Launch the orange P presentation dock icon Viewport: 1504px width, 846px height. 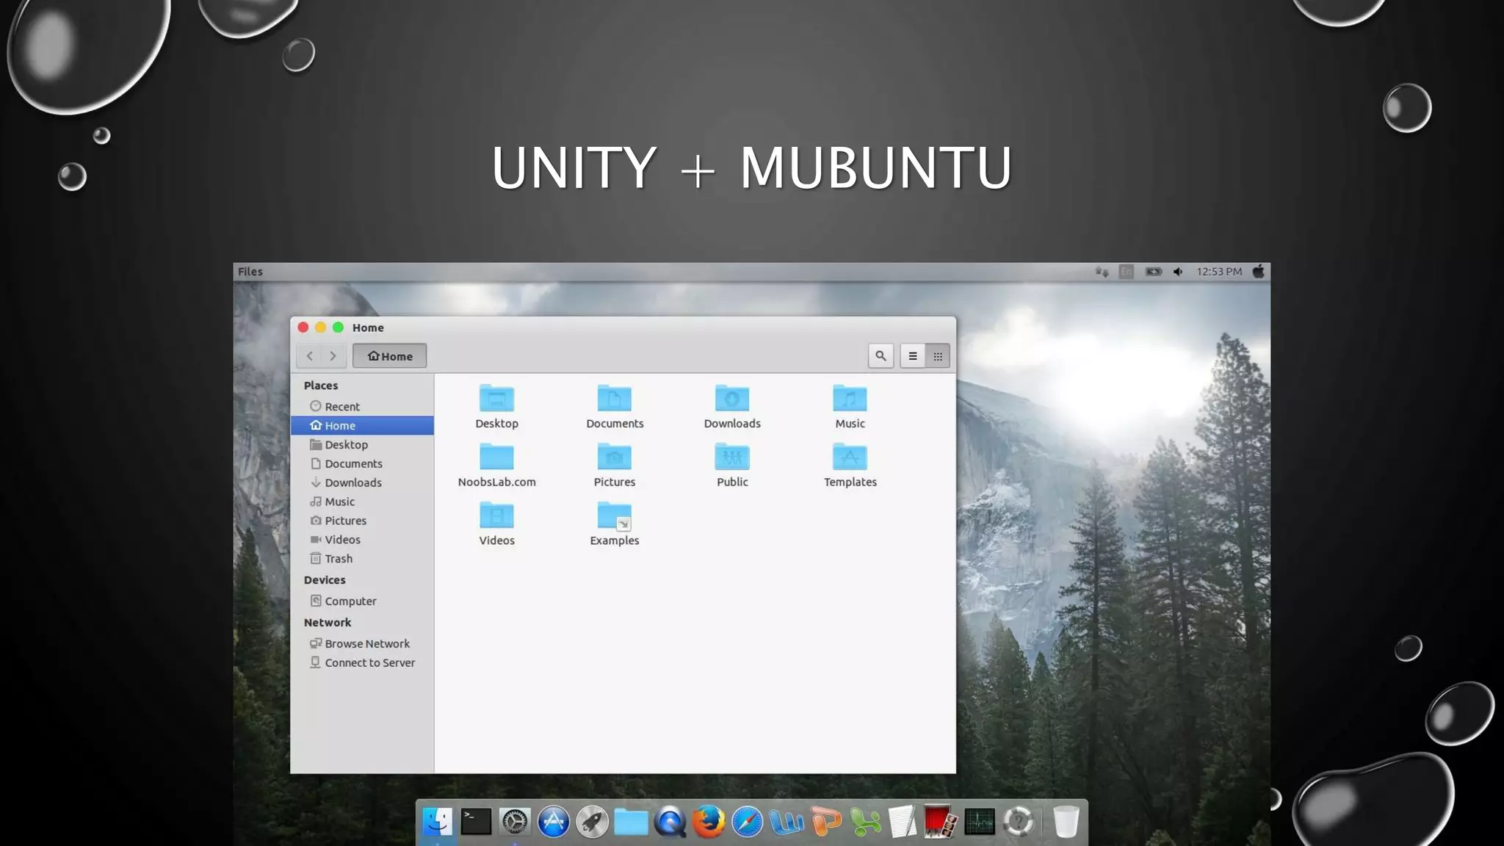click(x=826, y=821)
